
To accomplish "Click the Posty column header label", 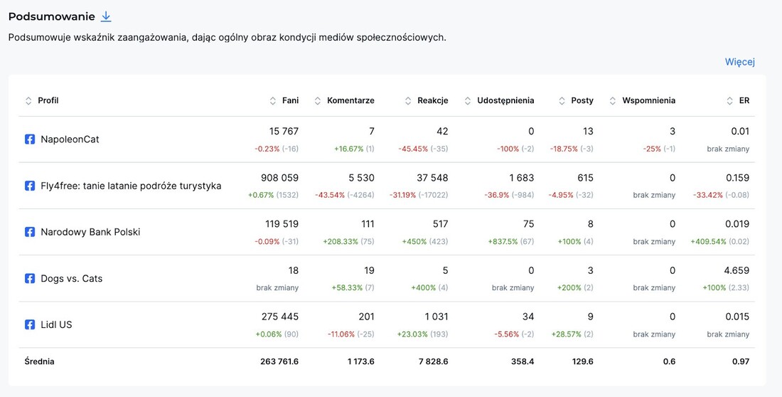I will coord(582,100).
